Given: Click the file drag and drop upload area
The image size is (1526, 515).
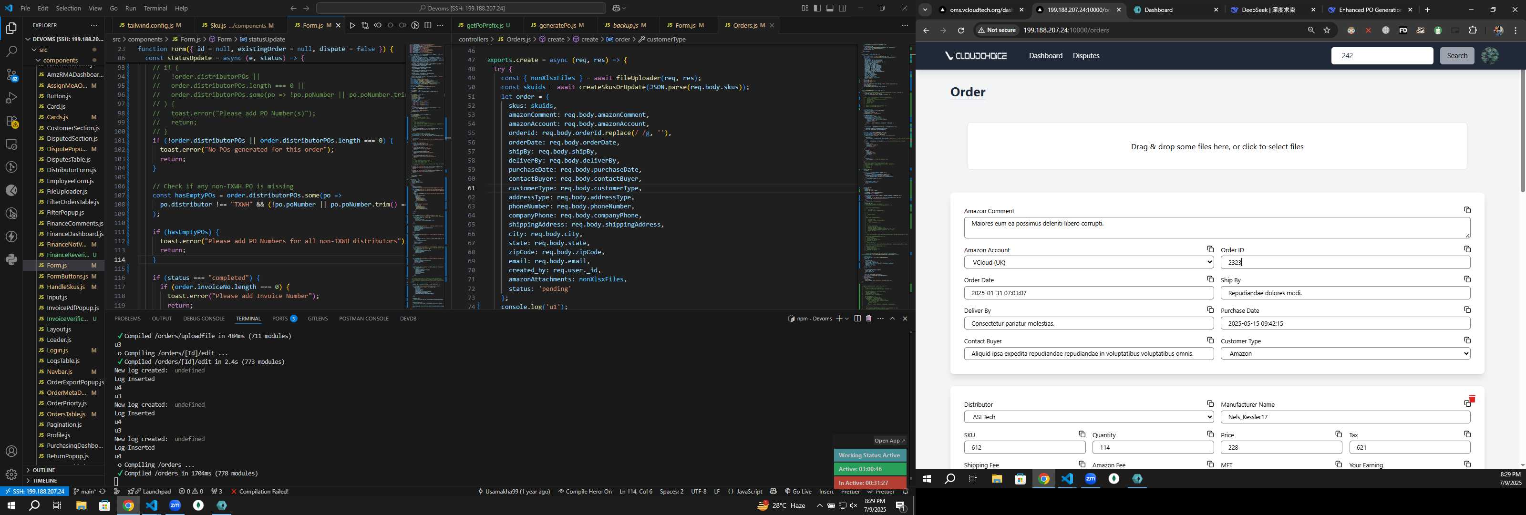Looking at the screenshot, I should click(x=1217, y=146).
